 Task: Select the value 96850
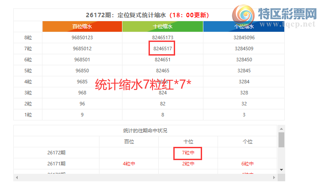pos(82,71)
